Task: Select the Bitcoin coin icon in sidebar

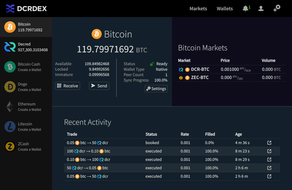Action: click(x=10, y=27)
